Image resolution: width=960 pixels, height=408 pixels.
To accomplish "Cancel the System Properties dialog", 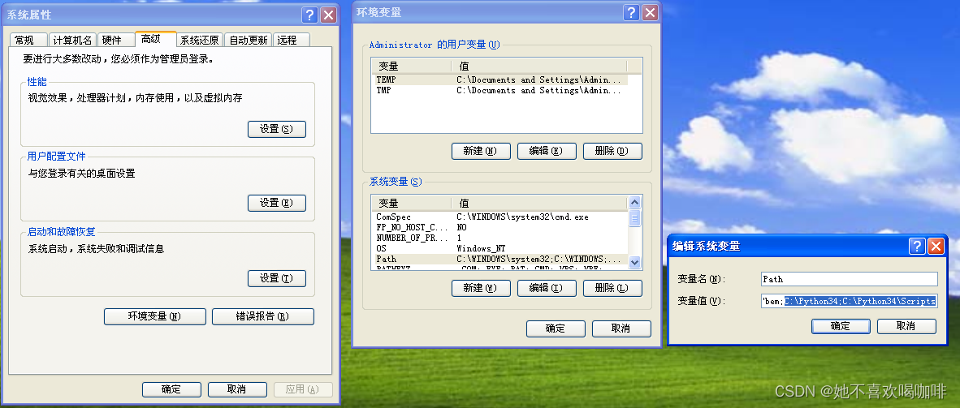I will (x=237, y=389).
